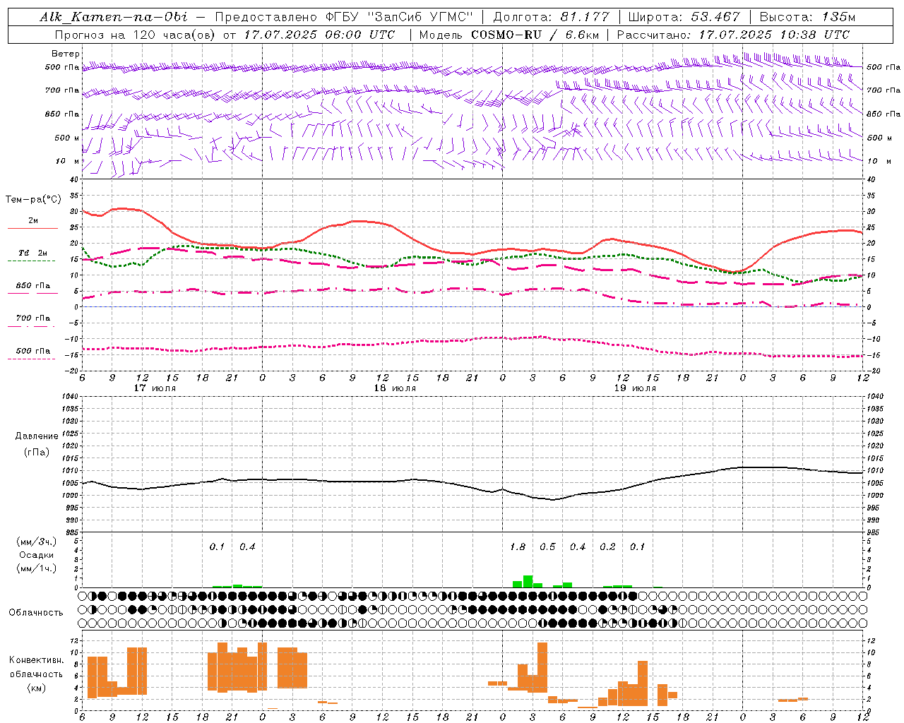Viewport: 904px width, 723px height.
Task: Click the 700 гПа legend entry in the temperature panel
Action: (33, 318)
